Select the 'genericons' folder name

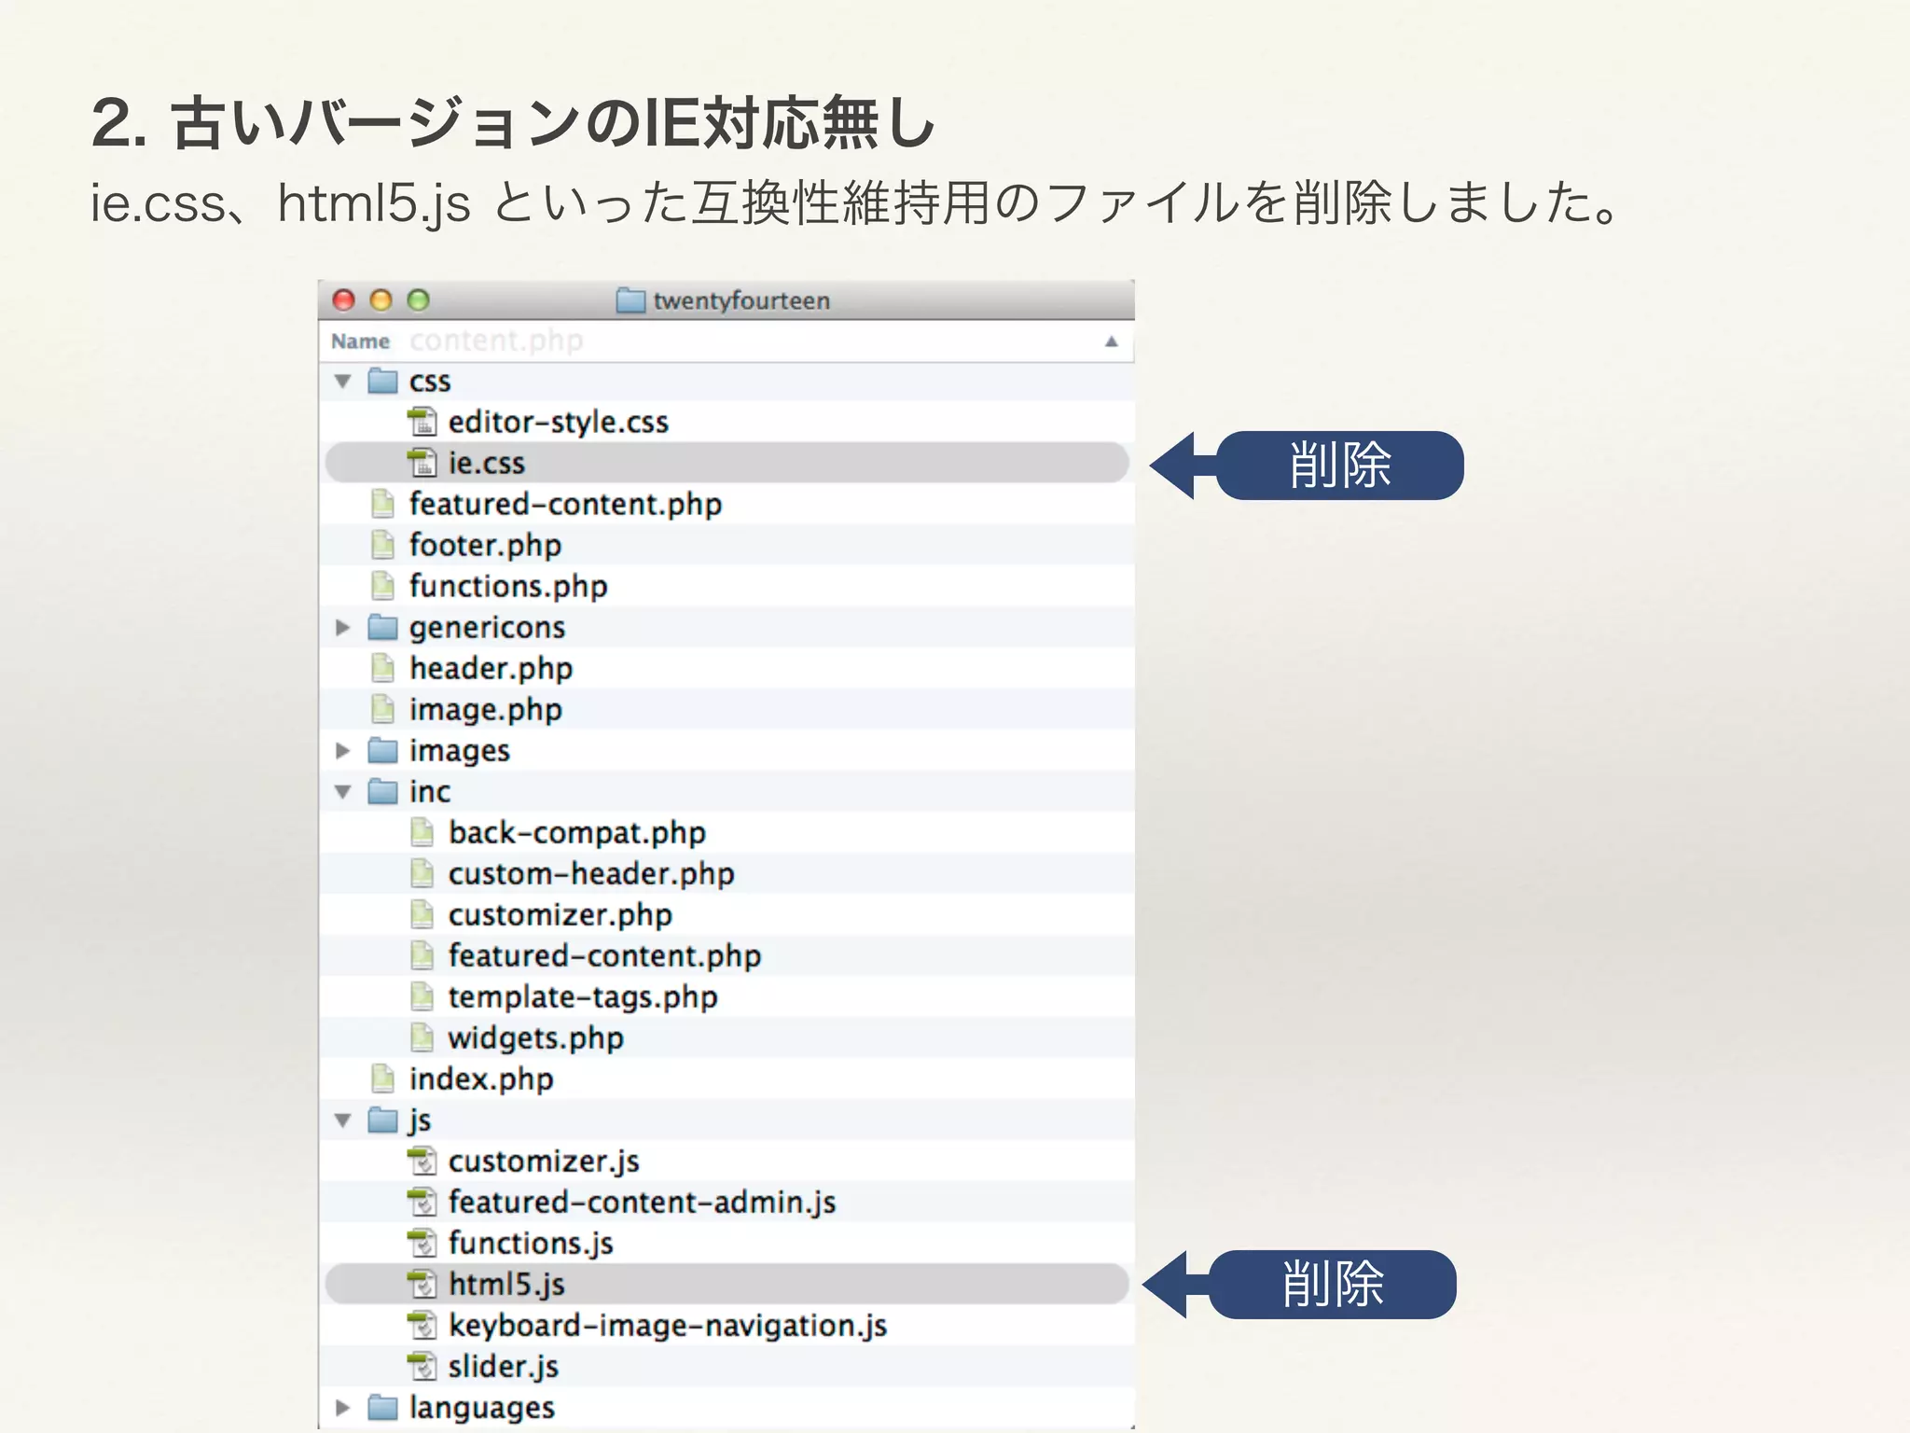point(488,629)
